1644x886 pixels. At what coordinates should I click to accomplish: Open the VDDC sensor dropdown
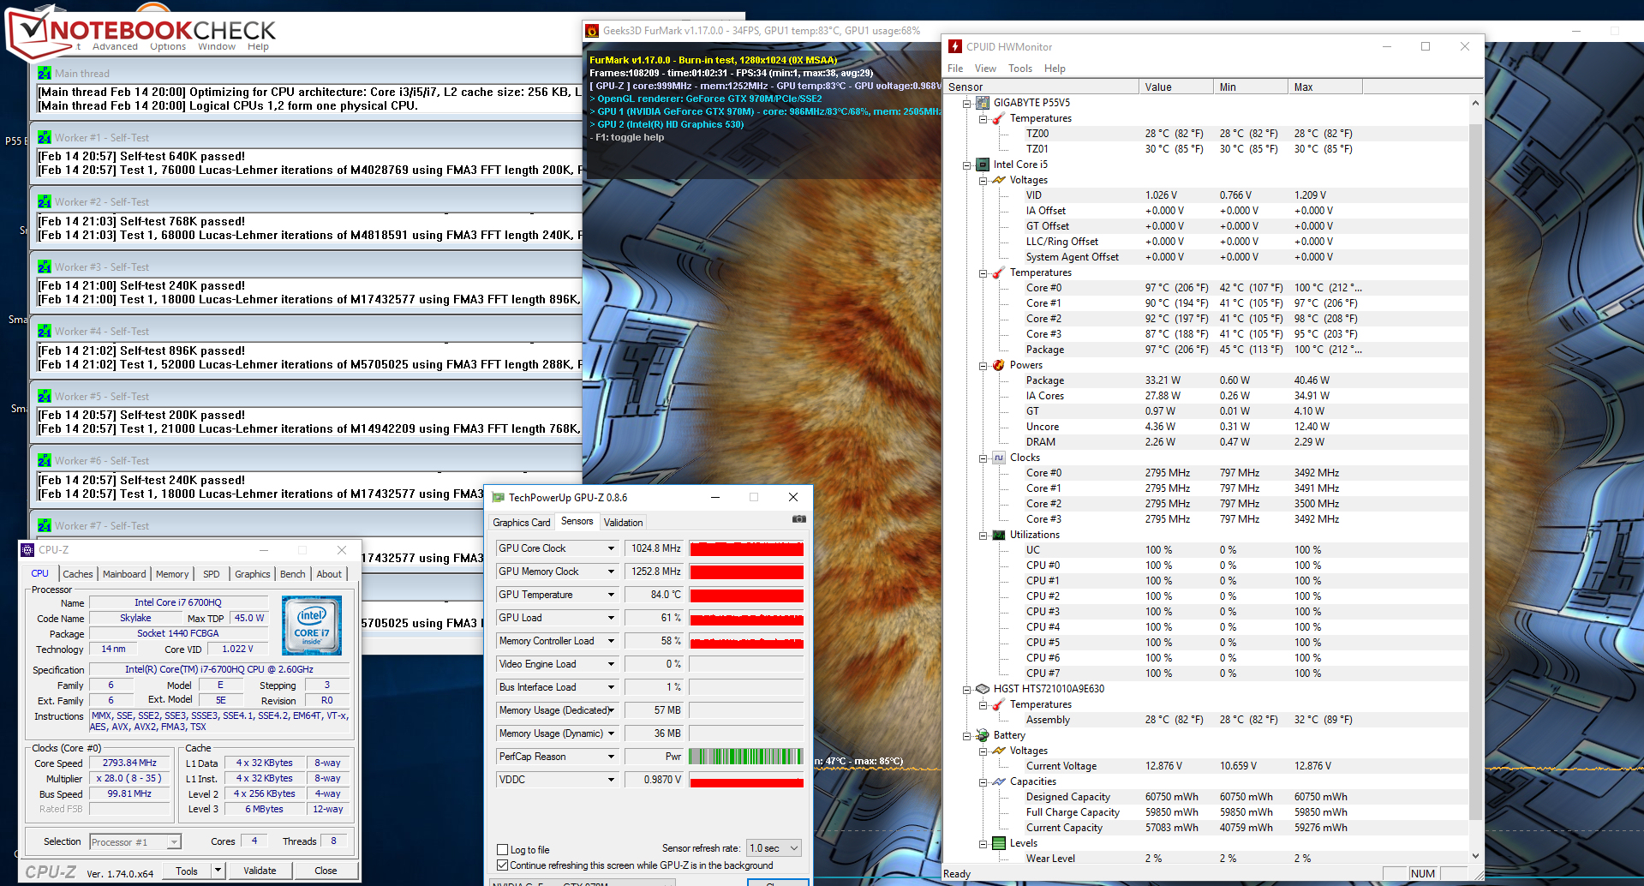[611, 780]
